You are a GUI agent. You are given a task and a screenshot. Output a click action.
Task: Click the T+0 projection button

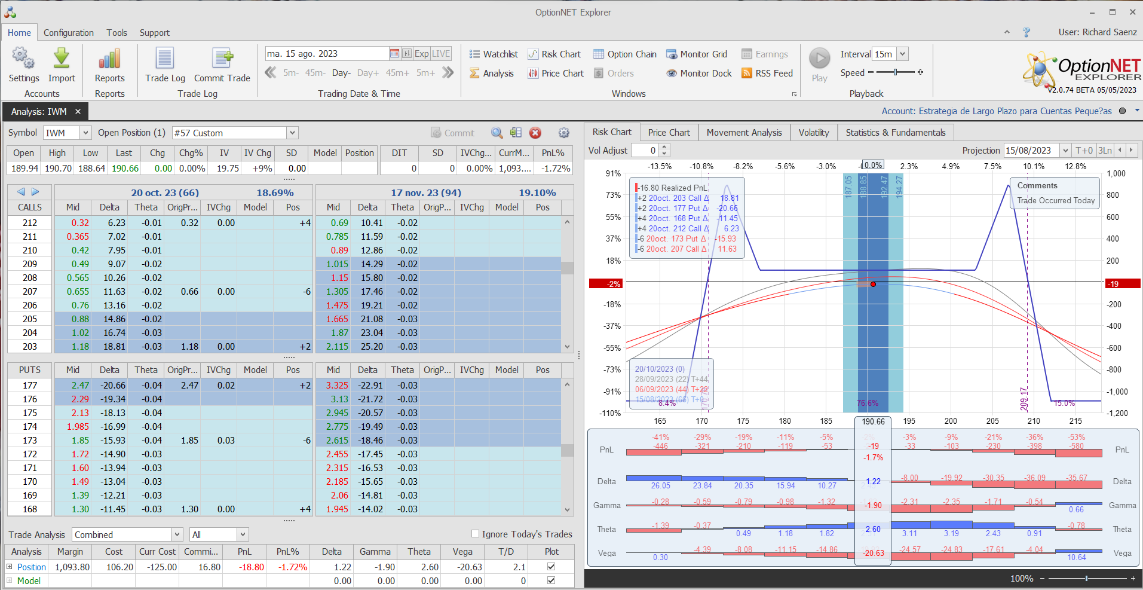[1084, 151]
